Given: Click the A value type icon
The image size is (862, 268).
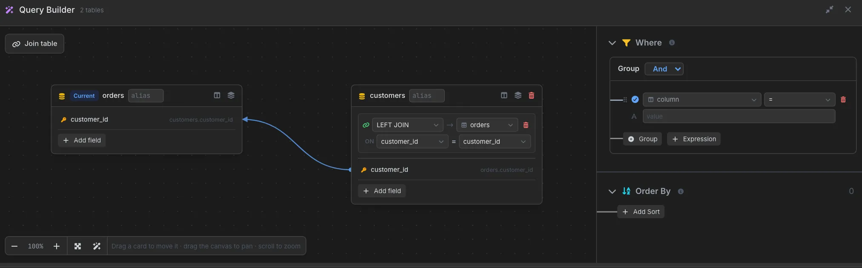Looking at the screenshot, I should coord(634,117).
